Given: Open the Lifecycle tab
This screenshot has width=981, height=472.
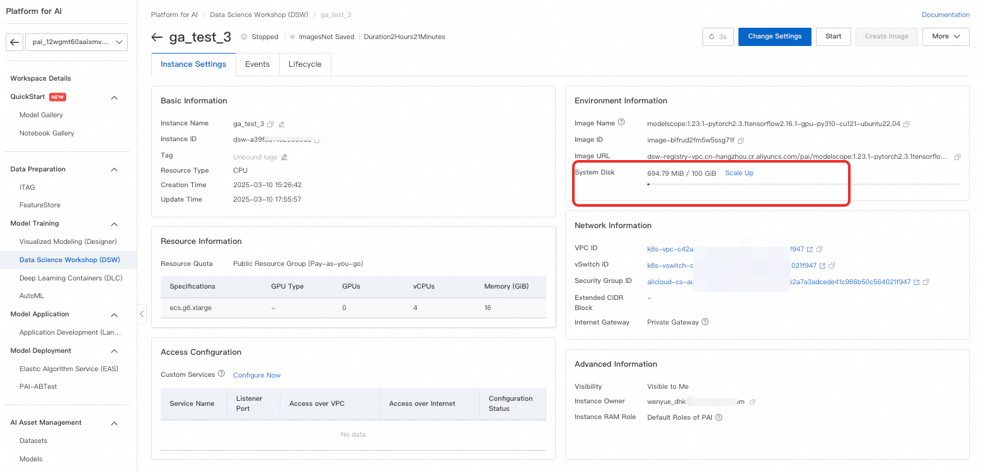Looking at the screenshot, I should [305, 64].
